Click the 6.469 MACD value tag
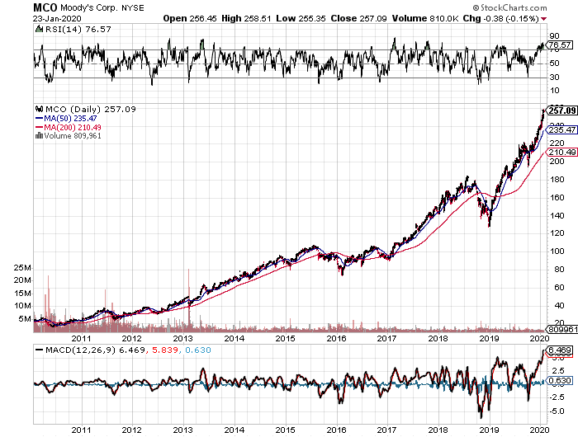The width and height of the screenshot is (578, 437). pyautogui.click(x=561, y=350)
